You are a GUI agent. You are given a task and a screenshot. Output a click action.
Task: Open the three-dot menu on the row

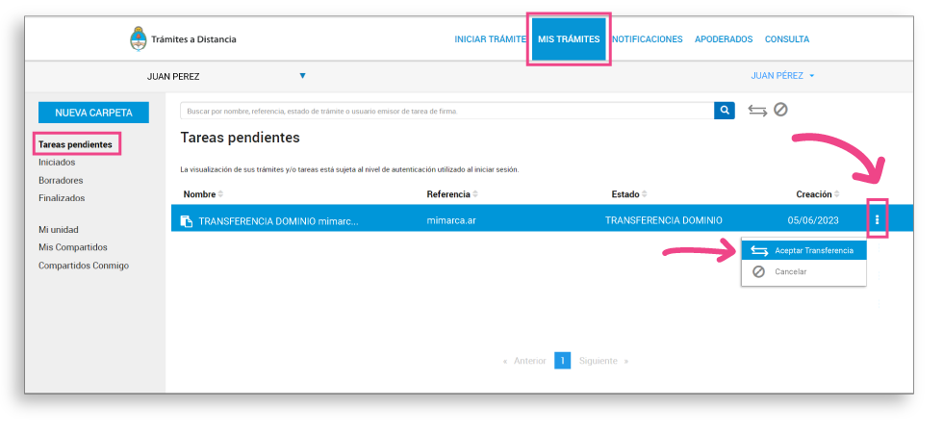tap(877, 220)
